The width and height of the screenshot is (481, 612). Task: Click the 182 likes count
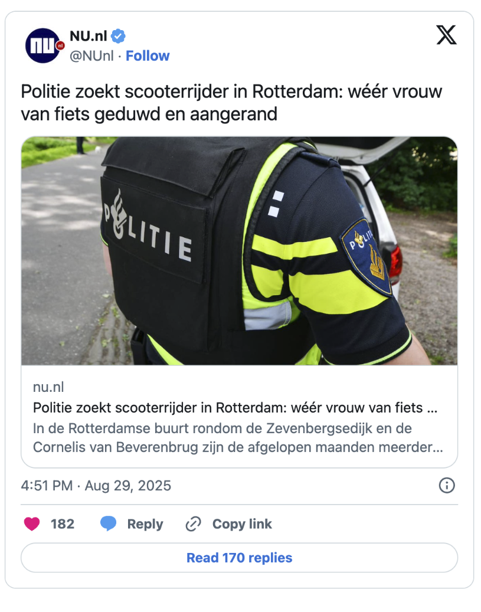(63, 524)
